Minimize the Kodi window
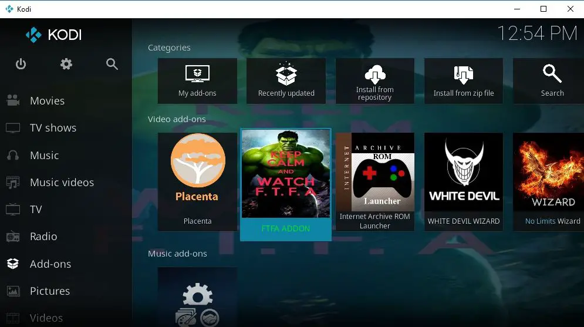Screen dimensions: 584x327 517,9
